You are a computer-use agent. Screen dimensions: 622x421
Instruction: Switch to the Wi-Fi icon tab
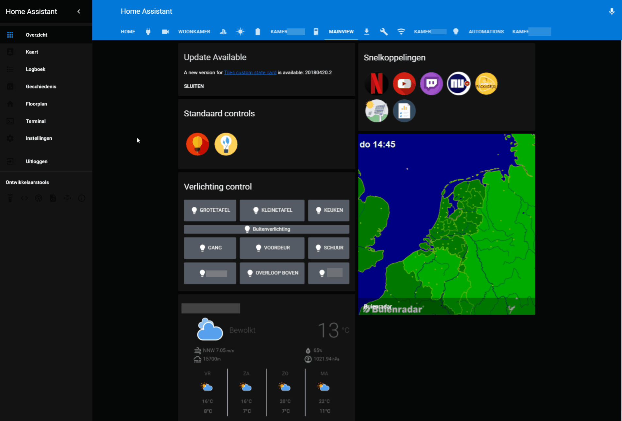(x=401, y=32)
